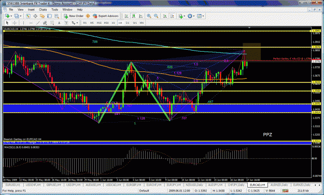The image size is (324, 195).
Task: Switch to the GBPUSD,H4 chart tab
Action: pyautogui.click(x=53, y=185)
